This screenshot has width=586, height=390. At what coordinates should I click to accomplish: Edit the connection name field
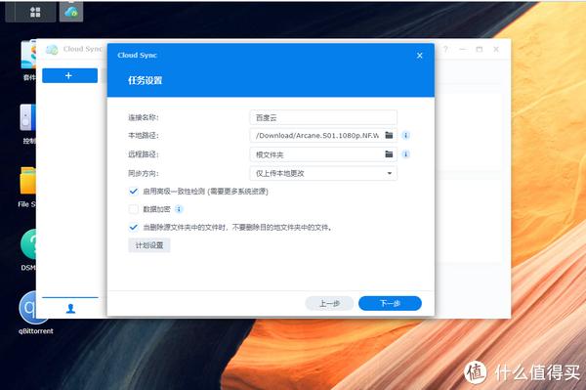323,117
